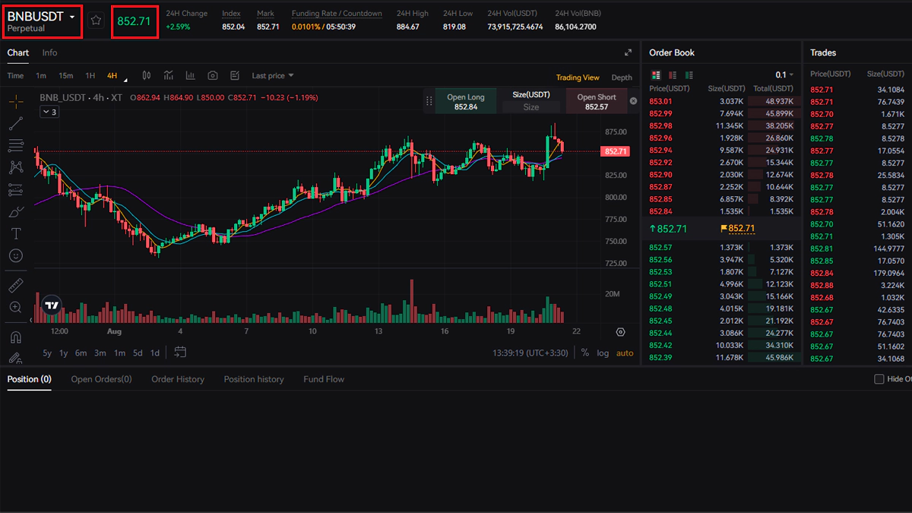Click the Open Short button

coord(597,102)
